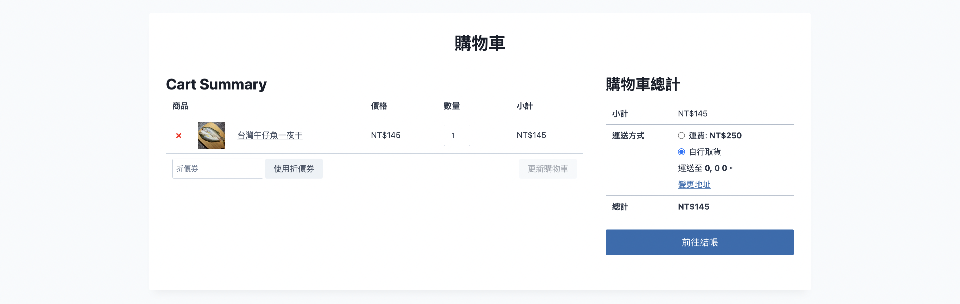Click the 價格 column header
The height and width of the screenshot is (304, 960).
click(379, 106)
